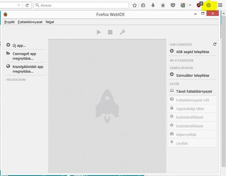Open the dropdown arrow next to Google icon
This screenshot has width=226, height=176.
(x=190, y=5)
